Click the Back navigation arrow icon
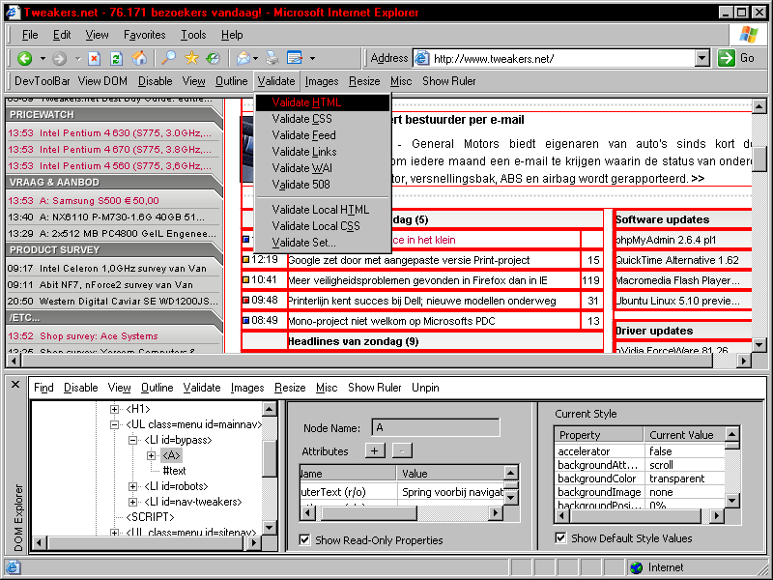The image size is (773, 580). [x=24, y=59]
